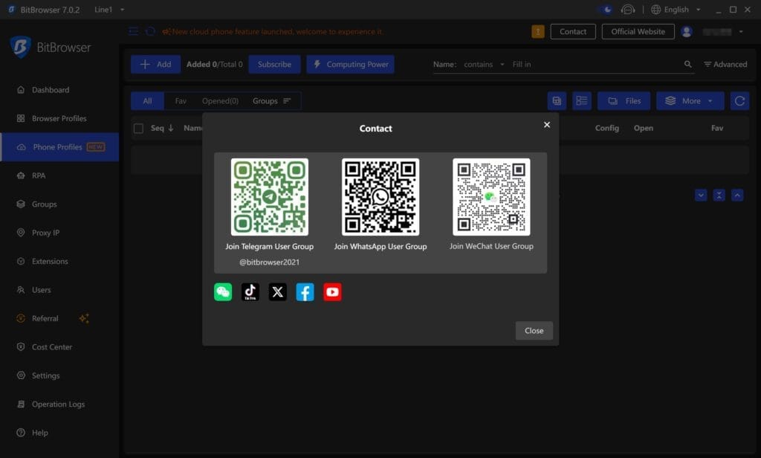Open the Official Website button

[638, 31]
